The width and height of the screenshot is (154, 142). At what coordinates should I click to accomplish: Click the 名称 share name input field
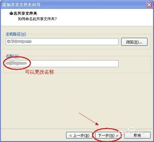point(62,64)
